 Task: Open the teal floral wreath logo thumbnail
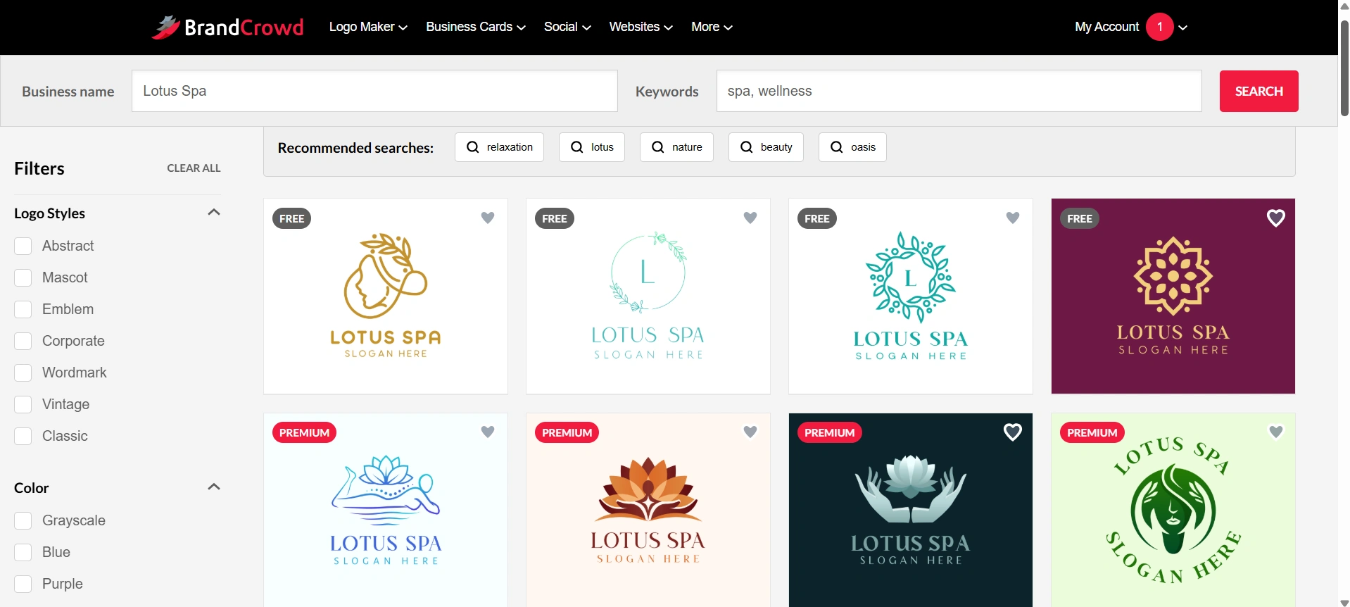(911, 296)
